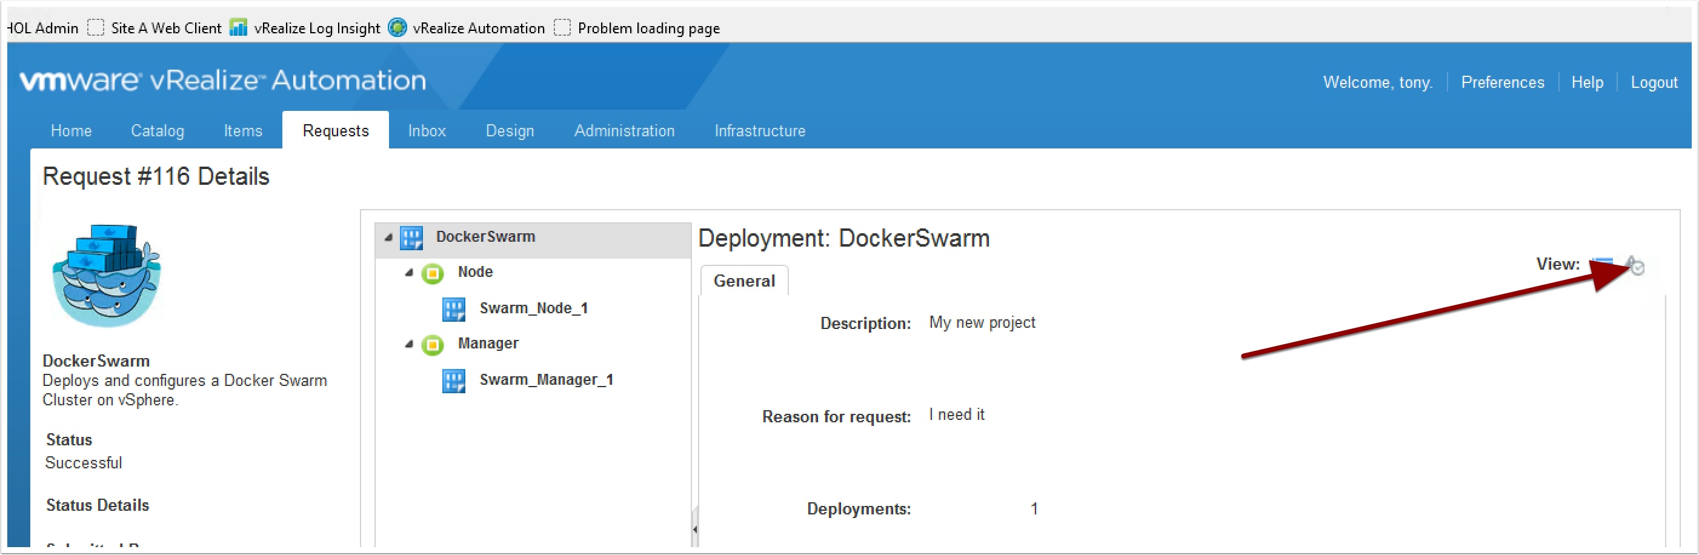Collapse the Manager tree branch
The width and height of the screenshot is (1699, 555).
click(409, 344)
